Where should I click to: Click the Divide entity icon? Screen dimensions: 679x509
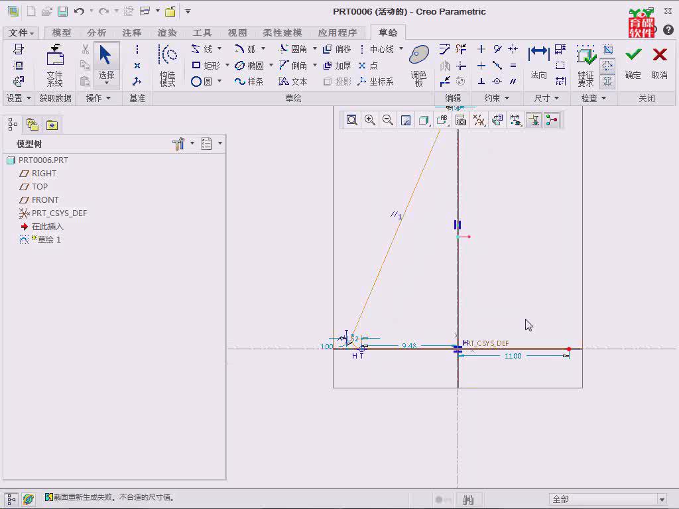click(x=445, y=82)
